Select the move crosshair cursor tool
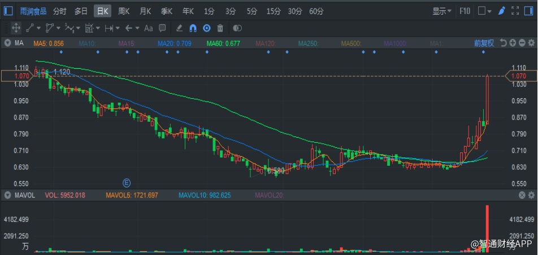This screenshot has height=255, width=538. point(15,28)
